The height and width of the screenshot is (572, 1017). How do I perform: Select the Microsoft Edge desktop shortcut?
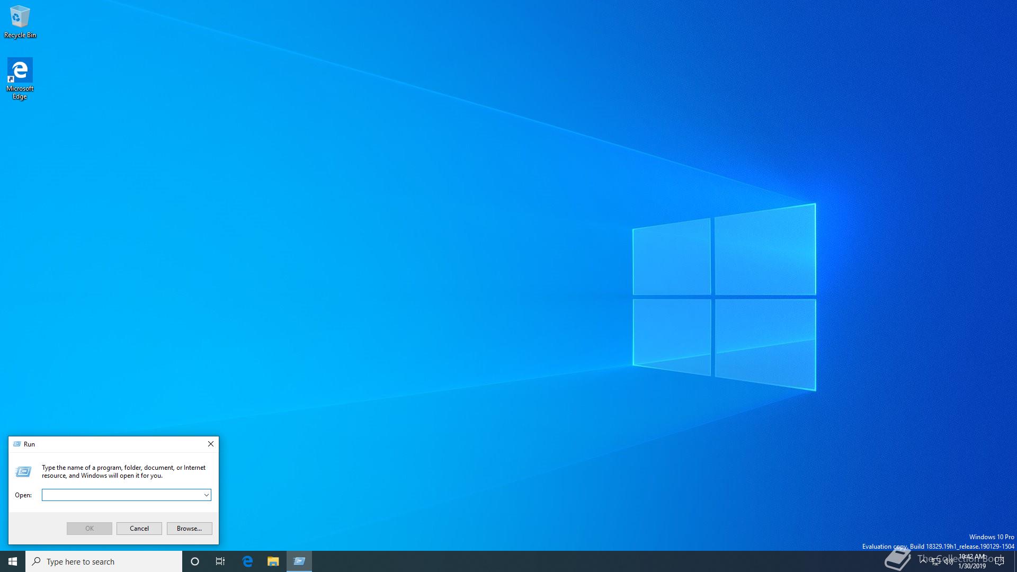(x=20, y=78)
